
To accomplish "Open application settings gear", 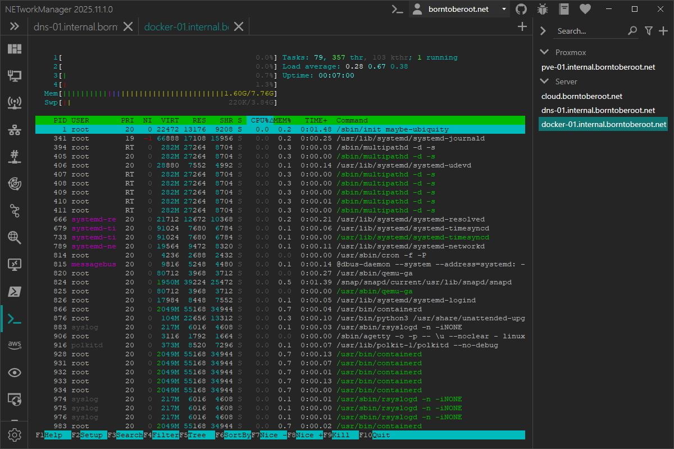I will coord(14,434).
